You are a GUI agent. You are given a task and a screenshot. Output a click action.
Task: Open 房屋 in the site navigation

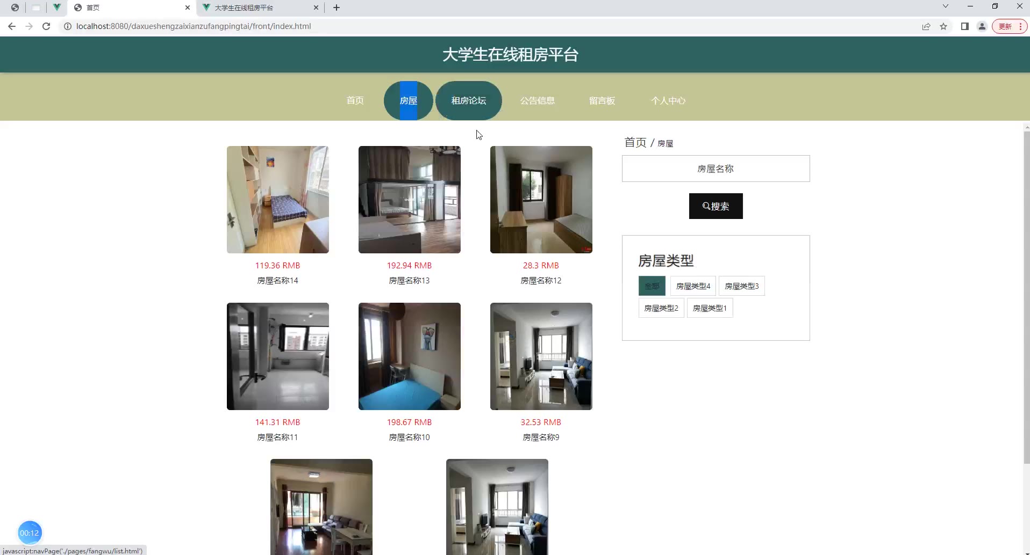[x=409, y=100]
